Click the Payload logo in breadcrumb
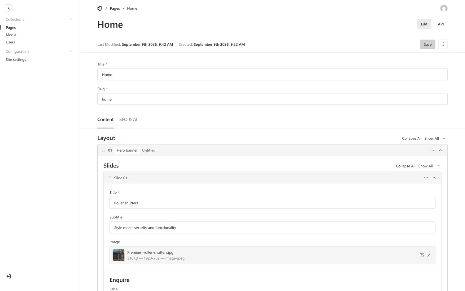 (100, 8)
